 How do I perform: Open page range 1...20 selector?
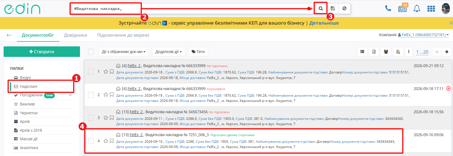422,52
